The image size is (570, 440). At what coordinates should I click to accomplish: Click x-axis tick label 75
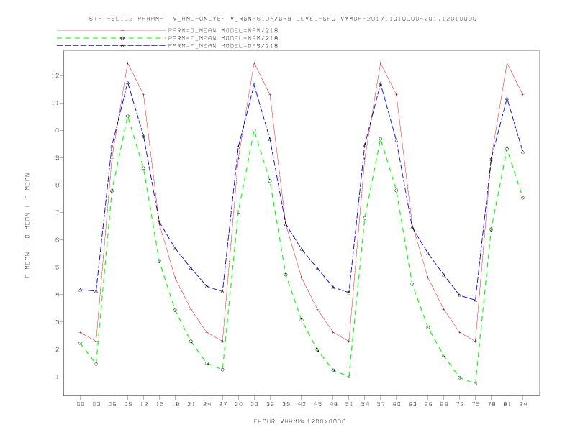tap(476, 404)
